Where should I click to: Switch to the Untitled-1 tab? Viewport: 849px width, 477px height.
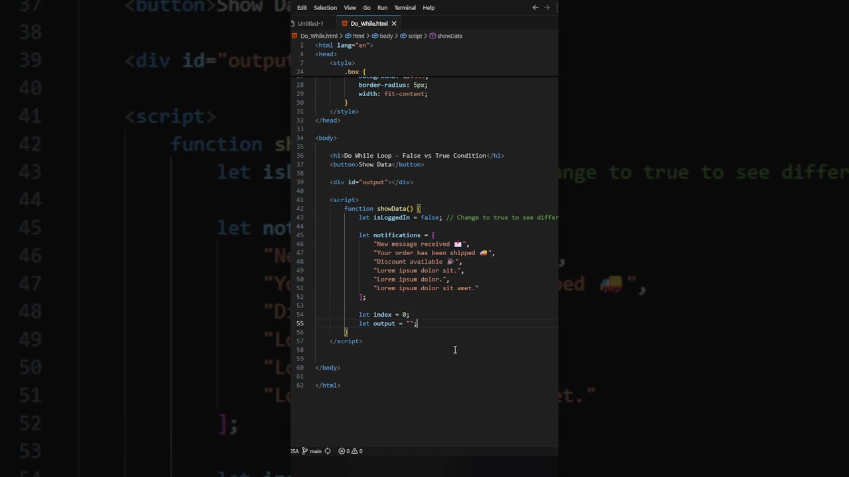click(x=310, y=23)
